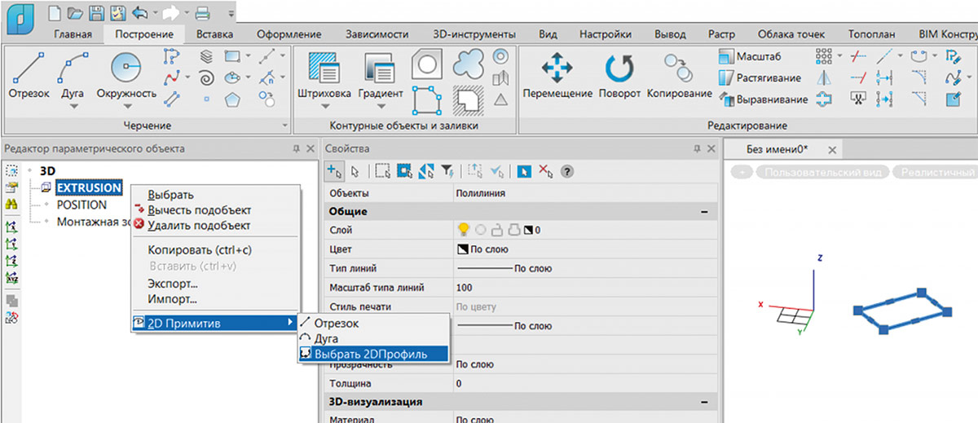Image resolution: width=978 pixels, height=423 pixels.
Task: Select the Окружность circle tool
Action: [126, 77]
